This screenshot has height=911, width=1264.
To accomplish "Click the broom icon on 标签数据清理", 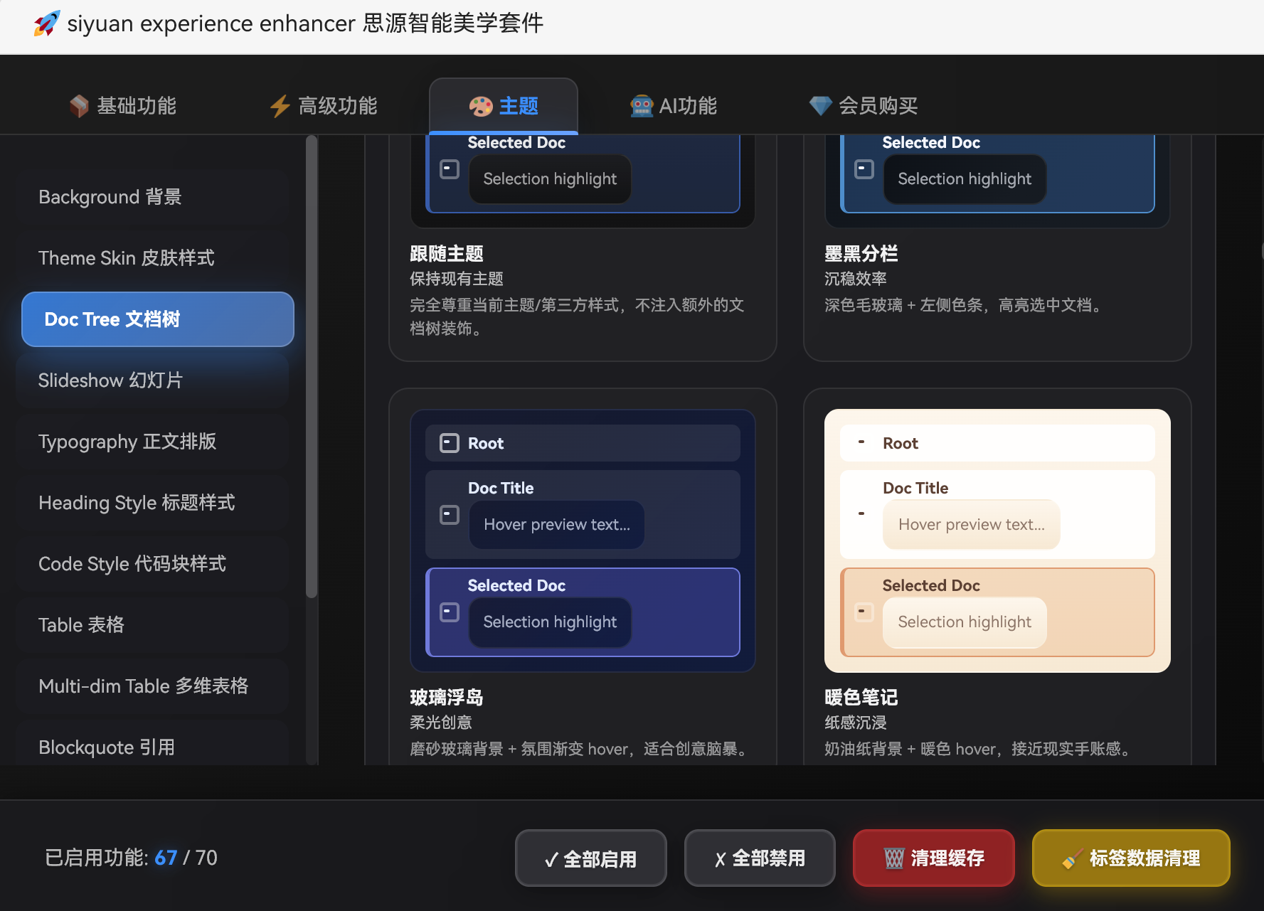I will click(1072, 858).
